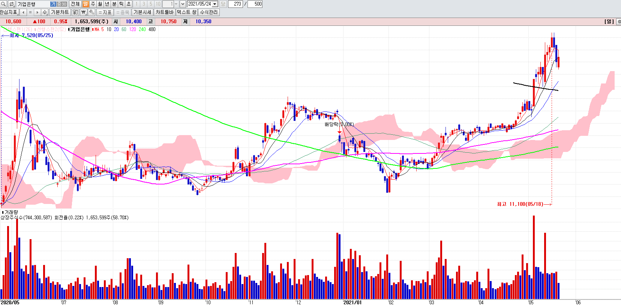Switch to 분 minute chart period
Image resolution: width=621 pixels, height=305 pixels.
(114, 4)
